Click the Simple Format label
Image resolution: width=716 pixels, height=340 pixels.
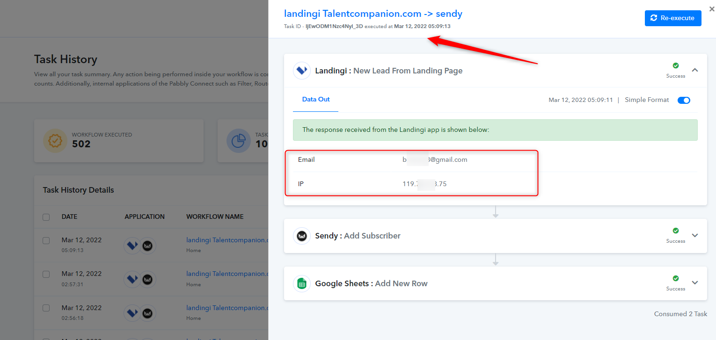(x=647, y=100)
